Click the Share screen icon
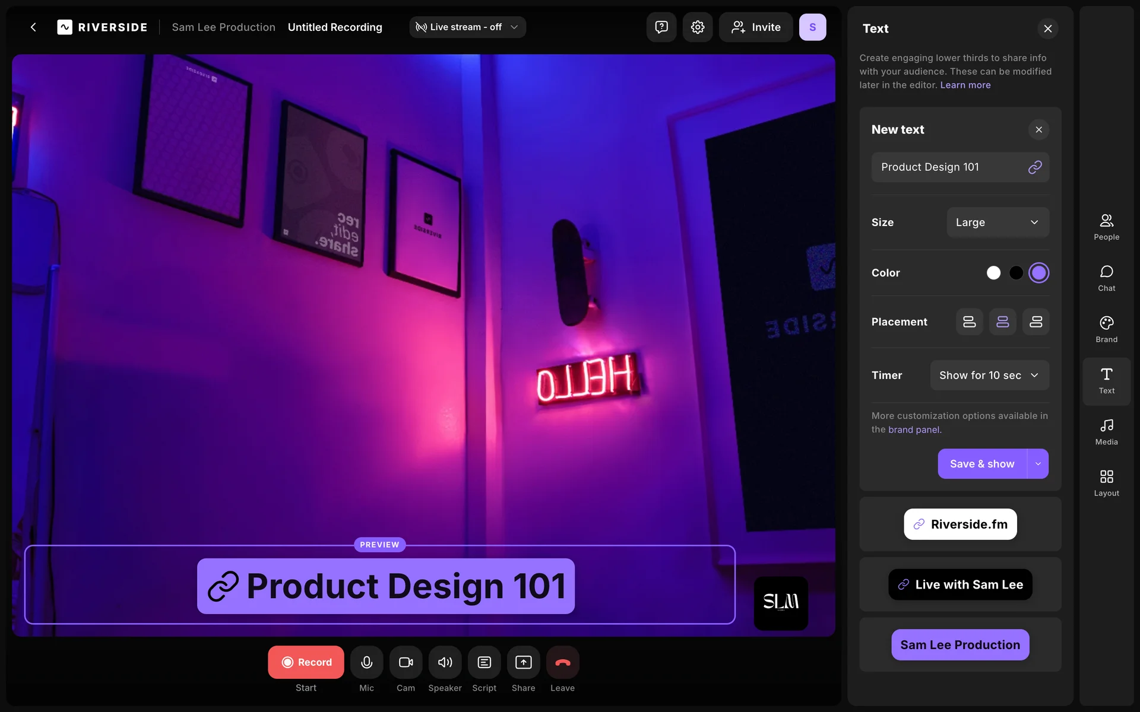The image size is (1140, 712). point(523,662)
